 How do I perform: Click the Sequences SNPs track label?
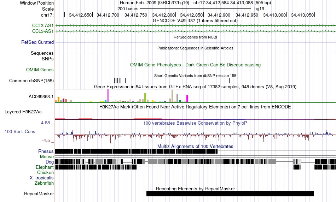pos(42,56)
